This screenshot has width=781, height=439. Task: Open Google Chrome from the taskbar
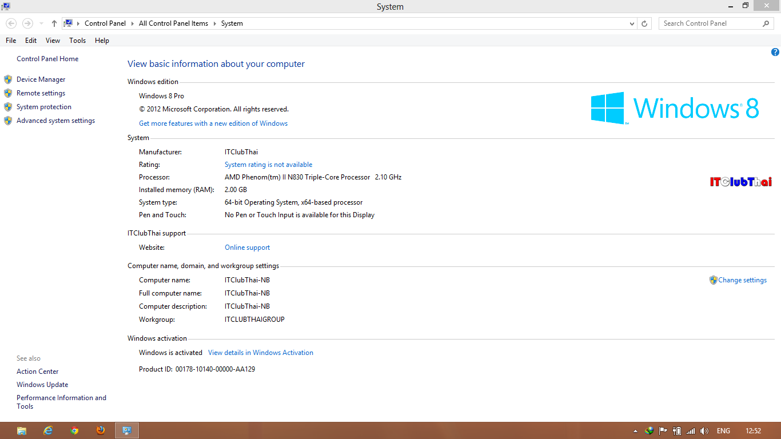[x=74, y=430]
